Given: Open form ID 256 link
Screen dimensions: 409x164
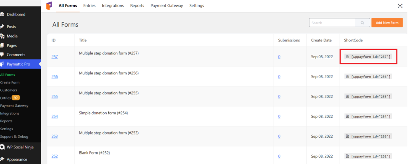Looking at the screenshot, I should 54,77.
